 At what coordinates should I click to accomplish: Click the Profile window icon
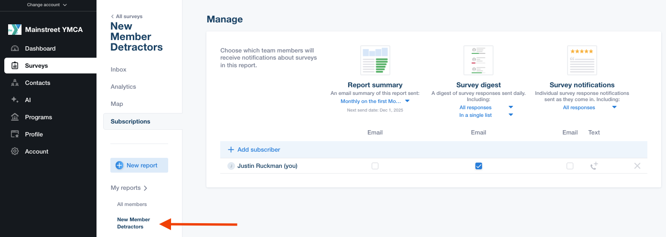pos(15,134)
